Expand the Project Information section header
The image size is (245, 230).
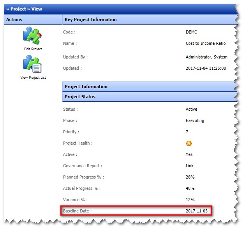coord(150,87)
